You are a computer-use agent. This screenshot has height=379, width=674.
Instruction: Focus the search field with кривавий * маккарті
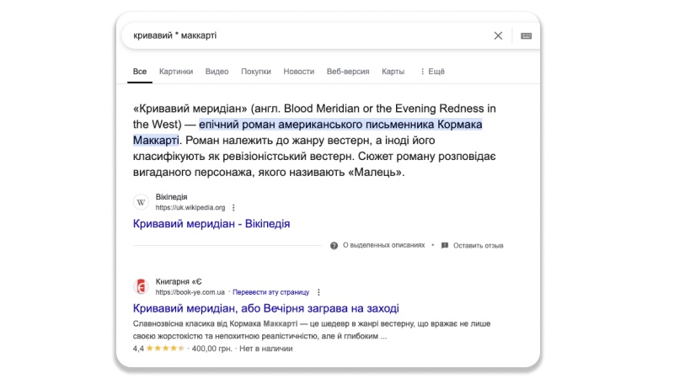308,35
